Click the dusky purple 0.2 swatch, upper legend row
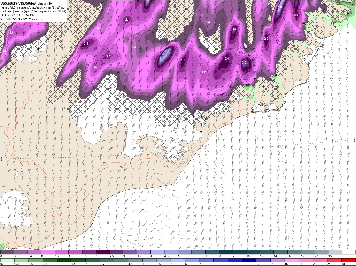 [7, 252]
